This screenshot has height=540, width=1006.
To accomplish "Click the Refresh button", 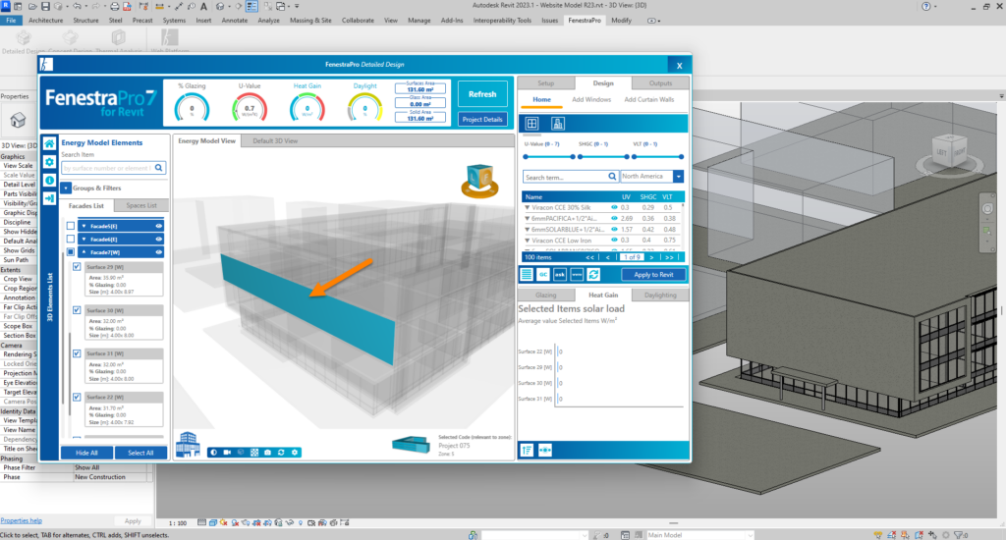I will (x=482, y=94).
